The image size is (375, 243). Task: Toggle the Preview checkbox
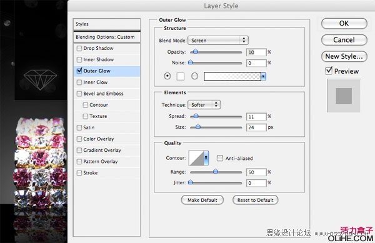(x=329, y=71)
